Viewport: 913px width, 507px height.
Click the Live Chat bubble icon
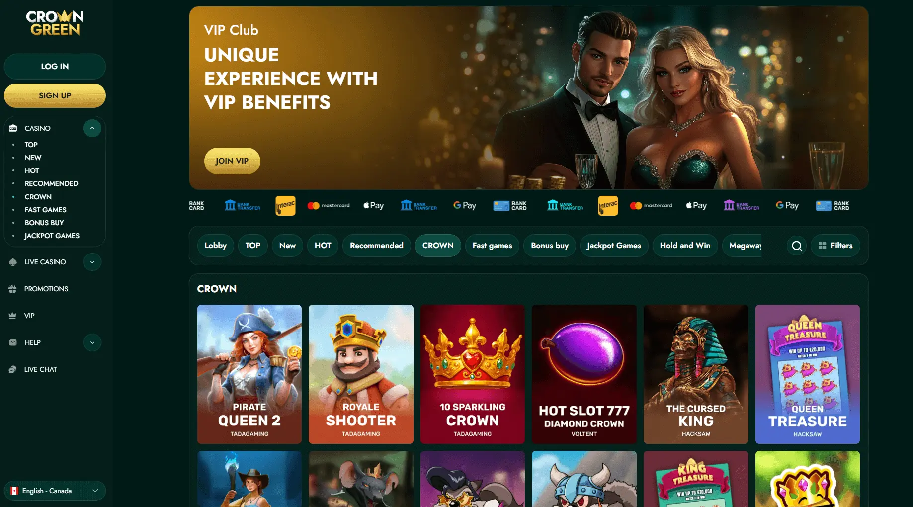pyautogui.click(x=13, y=369)
